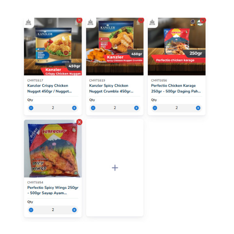Decrease quantity of Kanzler Spicy Chicken Nugget Crumble

coord(93,108)
